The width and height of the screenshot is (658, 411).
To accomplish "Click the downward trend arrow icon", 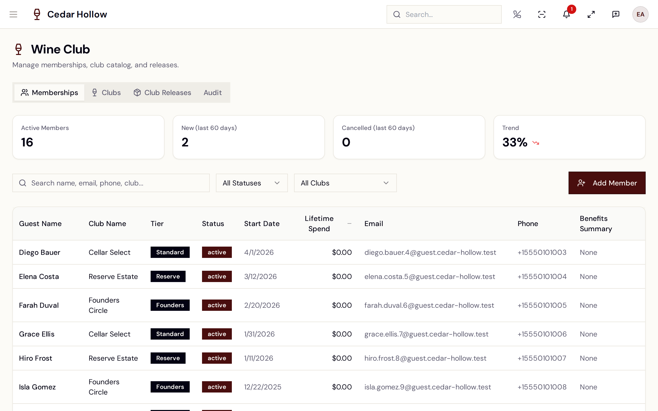I will tap(536, 143).
